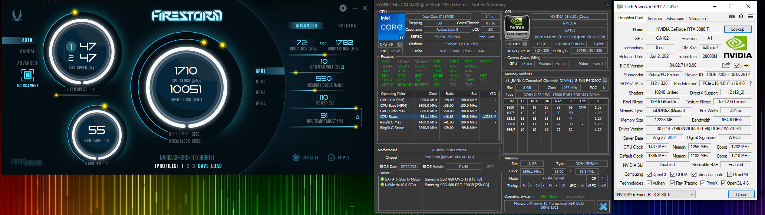Share BIOS via the export arrow icon
765x215 pixels.
[726, 65]
